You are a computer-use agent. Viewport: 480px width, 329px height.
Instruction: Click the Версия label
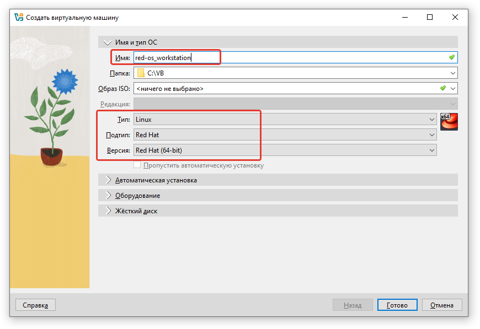118,150
